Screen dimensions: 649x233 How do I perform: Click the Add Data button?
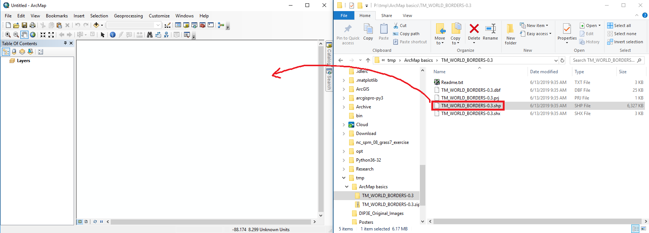96,25
